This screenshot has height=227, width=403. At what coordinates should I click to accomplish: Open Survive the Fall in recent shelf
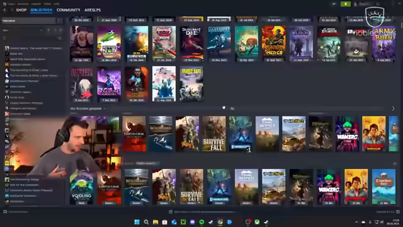[214, 134]
